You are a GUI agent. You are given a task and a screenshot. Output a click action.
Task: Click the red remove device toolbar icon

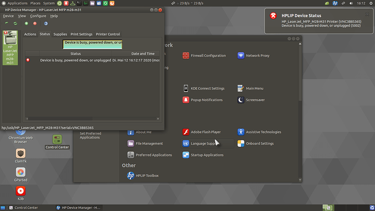pos(35,23)
